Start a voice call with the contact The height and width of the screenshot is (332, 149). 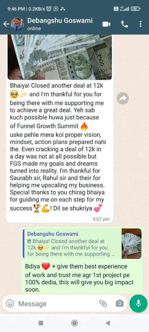[x=124, y=24]
